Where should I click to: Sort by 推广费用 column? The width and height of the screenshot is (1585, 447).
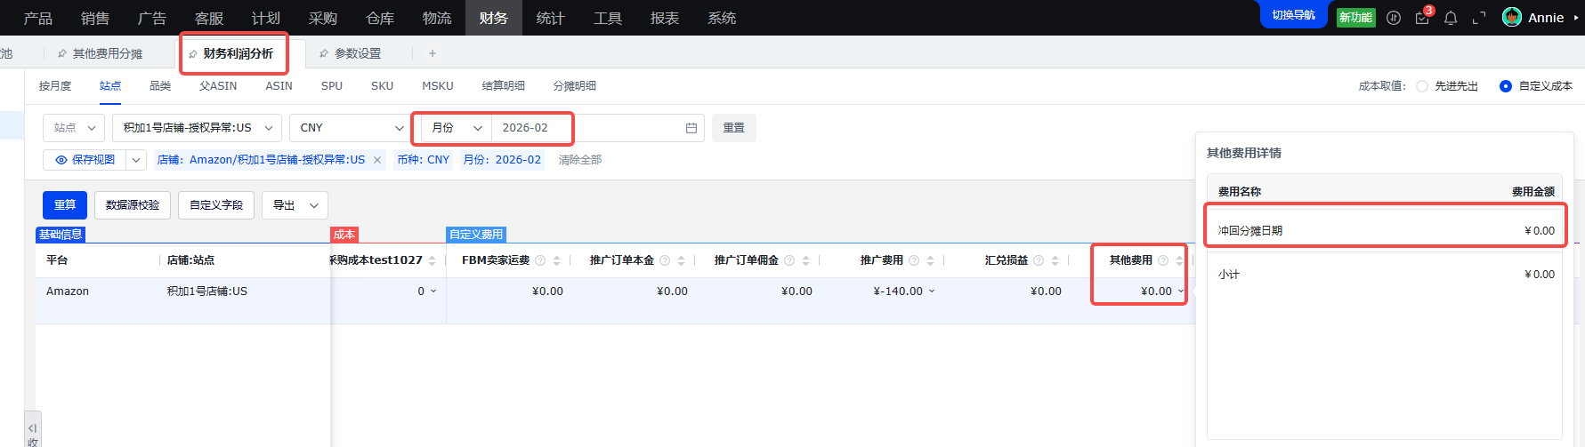tap(931, 260)
